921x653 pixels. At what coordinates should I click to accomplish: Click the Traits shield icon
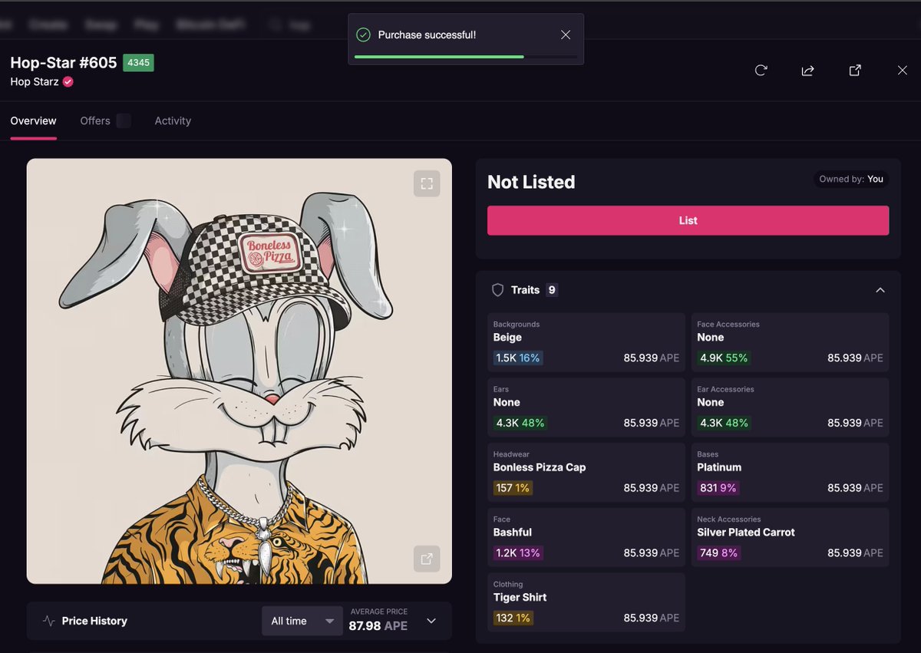click(497, 290)
